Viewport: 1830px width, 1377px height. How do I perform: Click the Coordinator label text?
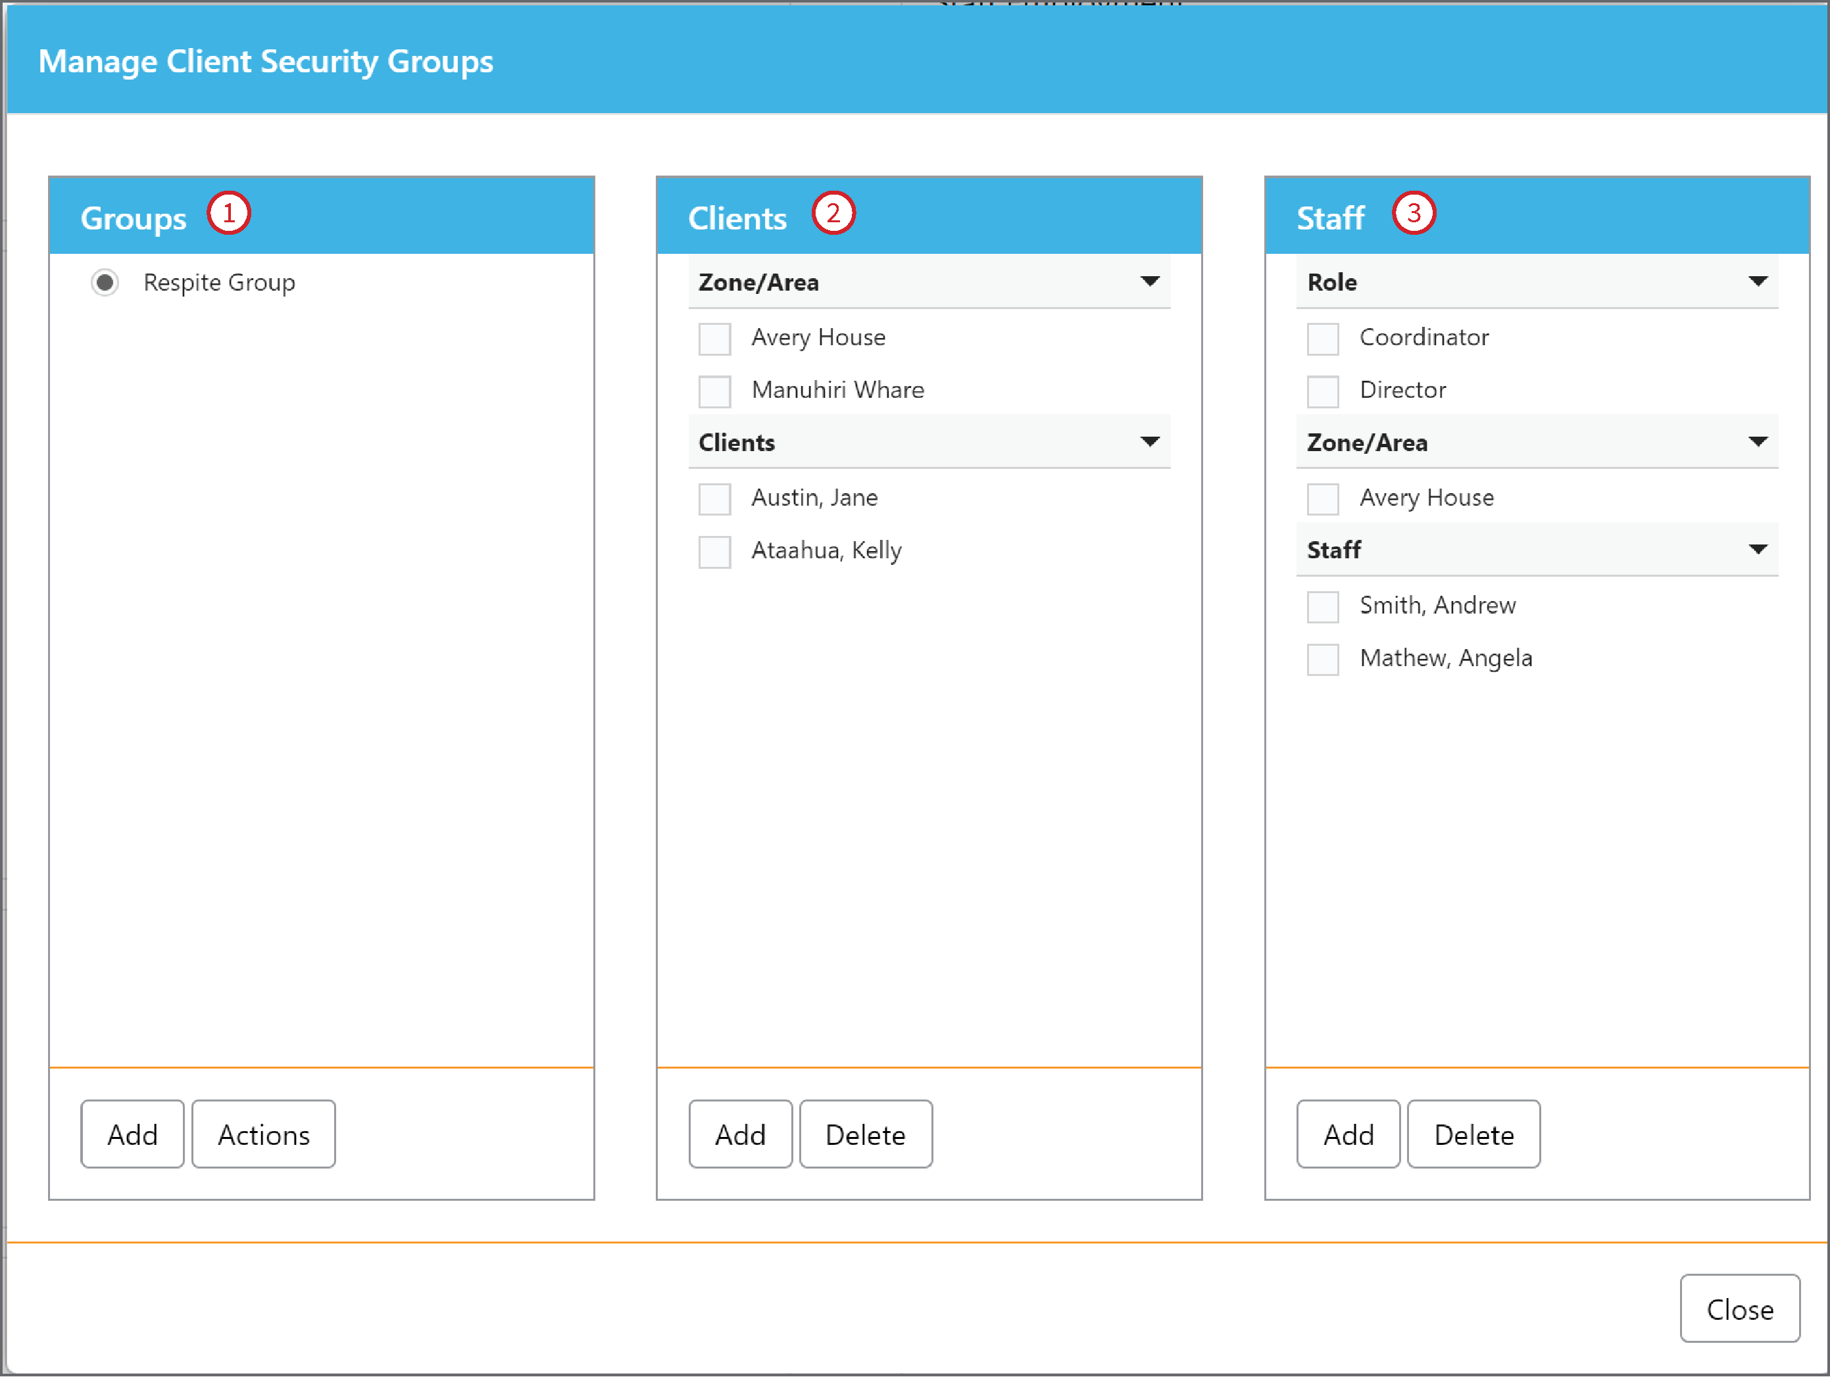(x=1425, y=337)
